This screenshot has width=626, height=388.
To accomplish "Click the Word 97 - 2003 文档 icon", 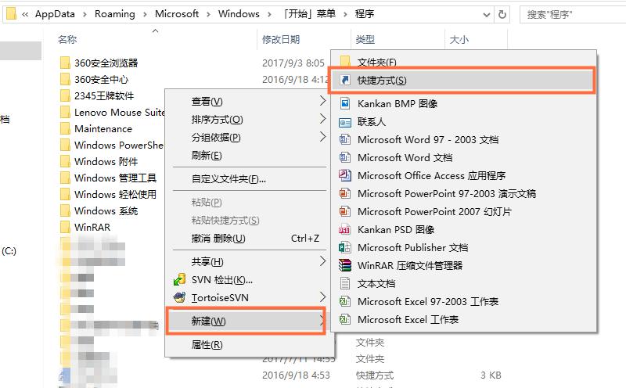I will click(x=345, y=139).
